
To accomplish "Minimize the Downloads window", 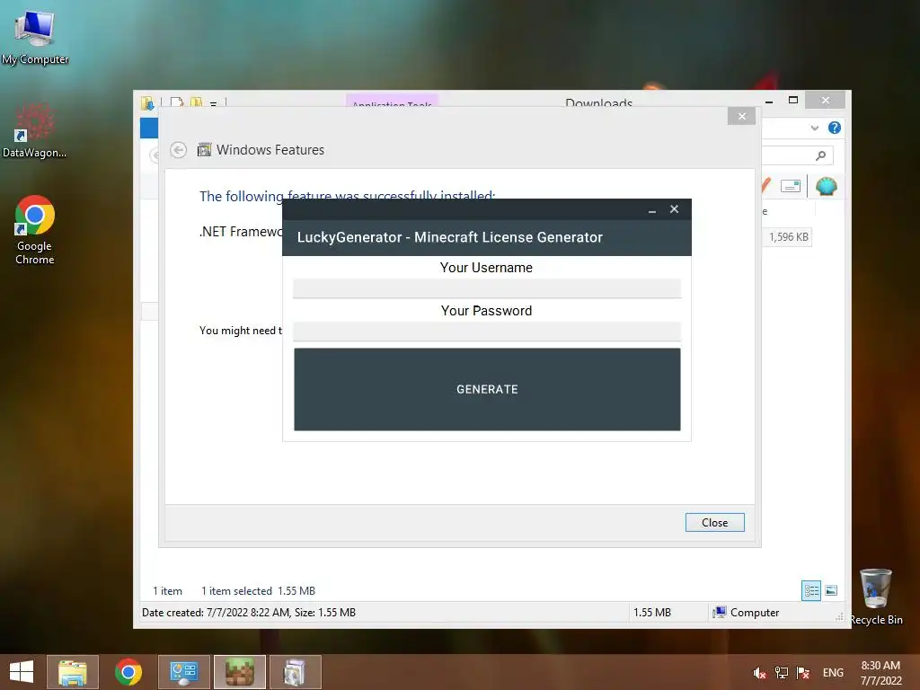I will point(769,101).
